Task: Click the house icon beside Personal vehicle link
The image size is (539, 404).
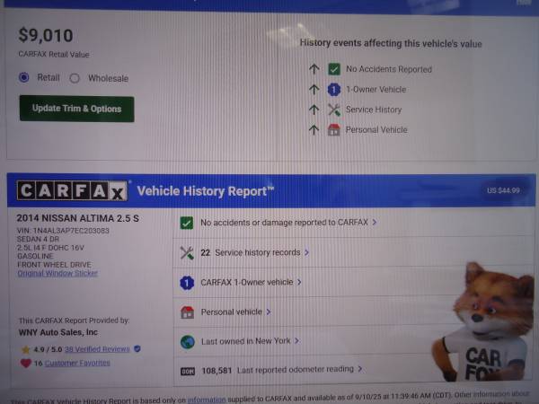Action: [x=188, y=312]
